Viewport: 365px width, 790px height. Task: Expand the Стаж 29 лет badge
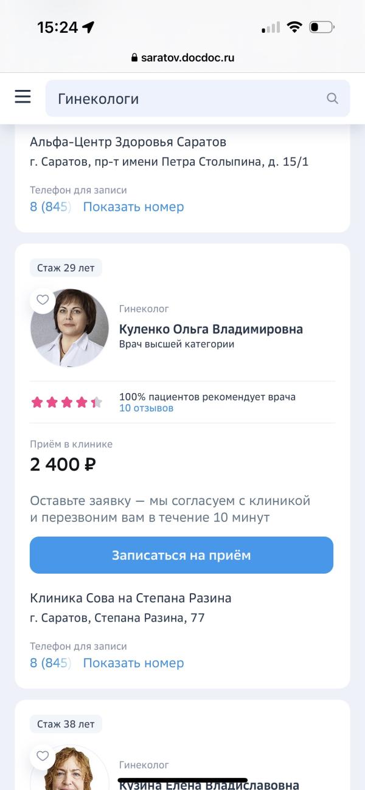(x=66, y=267)
